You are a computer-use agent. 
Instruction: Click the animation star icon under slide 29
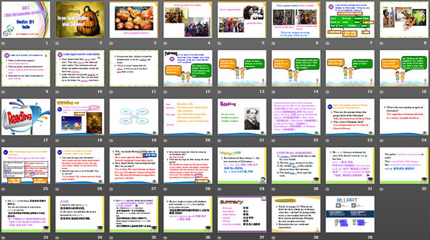point(220,189)
